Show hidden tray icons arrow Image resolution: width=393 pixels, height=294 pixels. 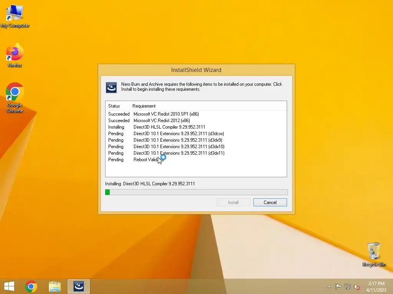tap(329, 287)
